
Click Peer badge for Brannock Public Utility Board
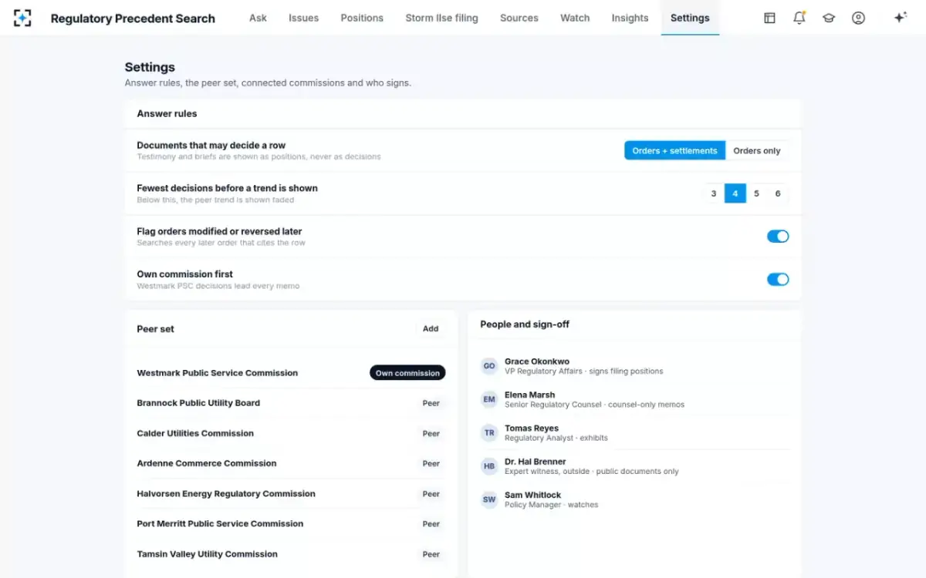click(x=431, y=403)
